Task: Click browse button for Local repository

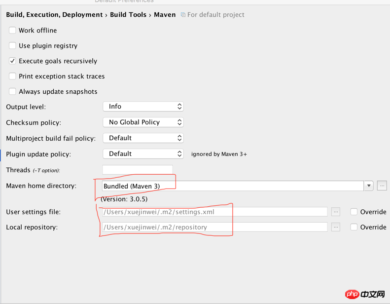Action: [x=336, y=227]
